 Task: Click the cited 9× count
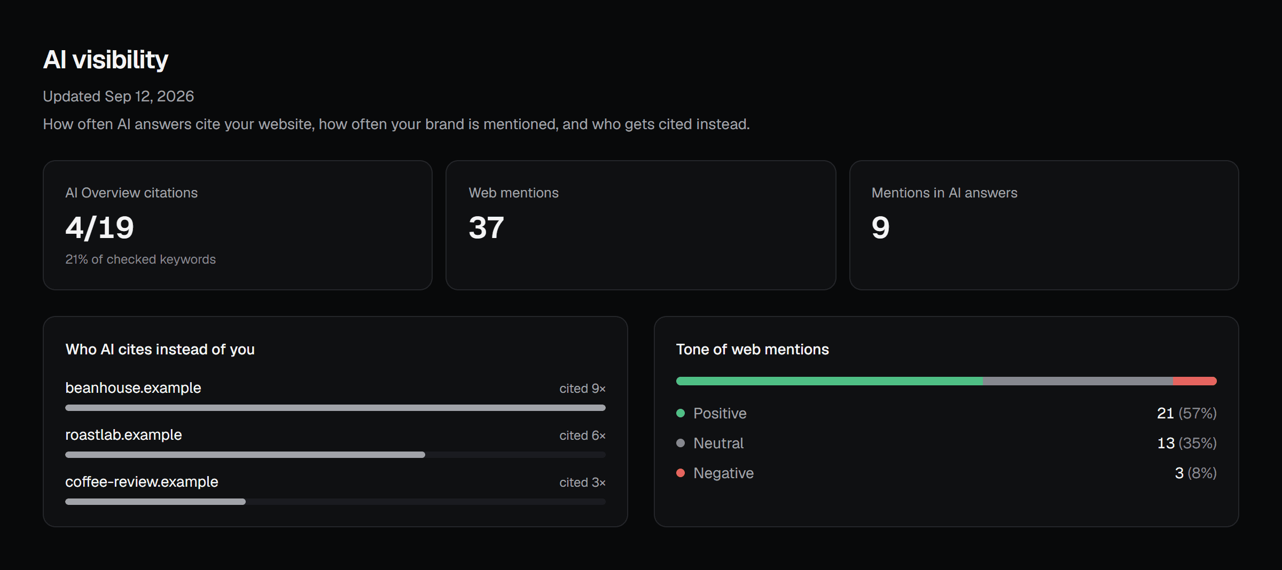point(582,389)
